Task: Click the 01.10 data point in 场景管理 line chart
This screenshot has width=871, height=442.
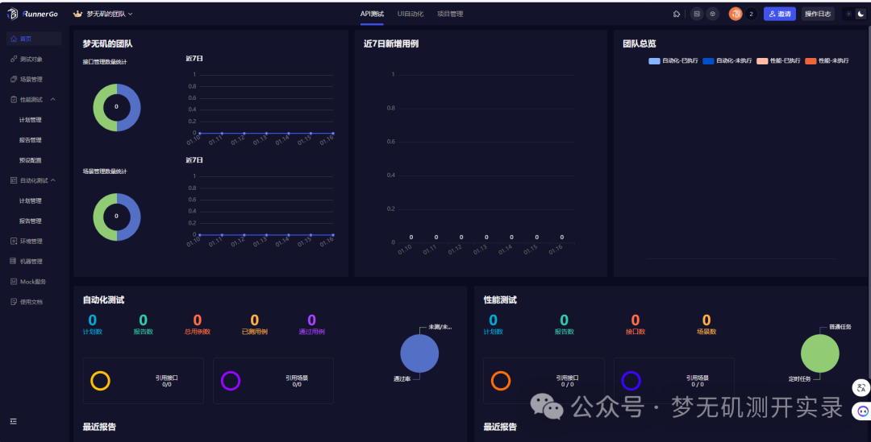Action: pos(199,234)
